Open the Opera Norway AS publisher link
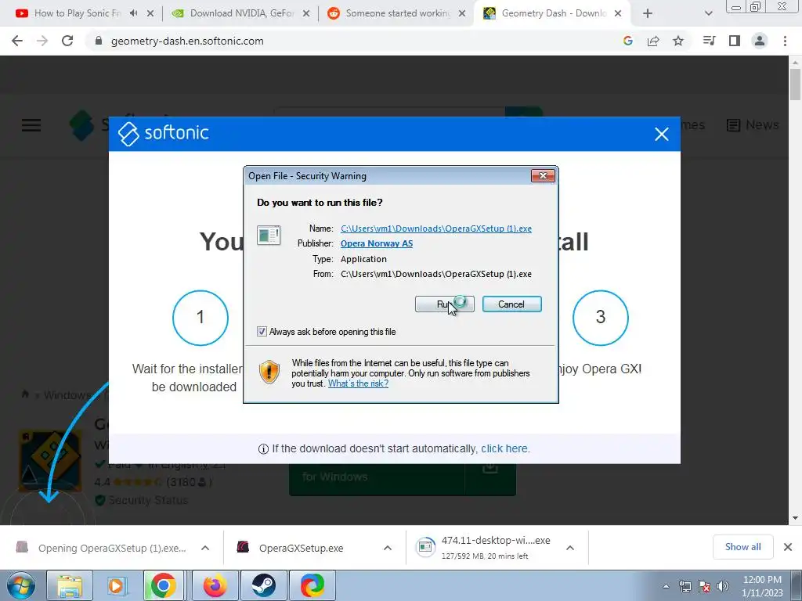Image resolution: width=802 pixels, height=601 pixels. 377,244
